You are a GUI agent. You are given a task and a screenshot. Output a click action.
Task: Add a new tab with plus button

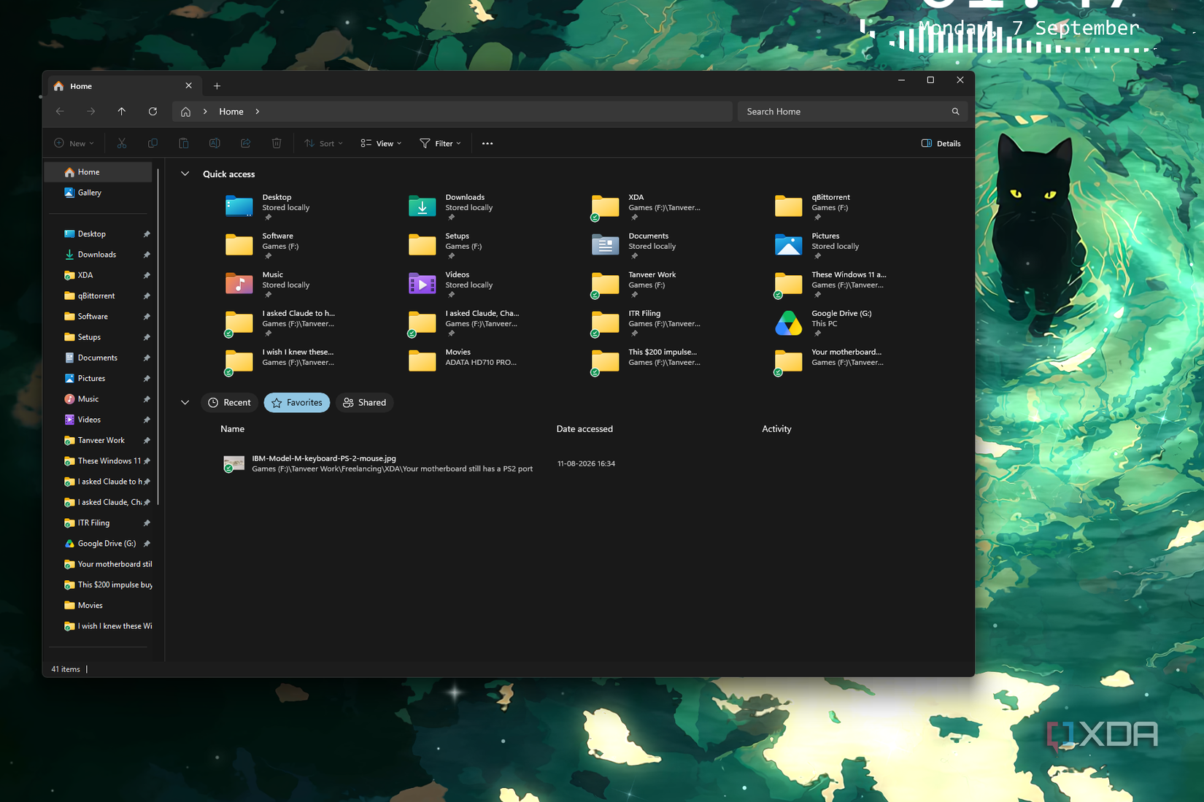[x=217, y=86]
